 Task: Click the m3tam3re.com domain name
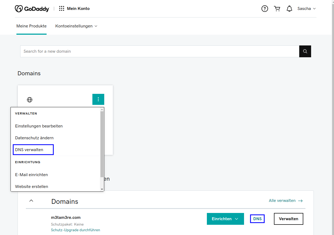pos(66,218)
